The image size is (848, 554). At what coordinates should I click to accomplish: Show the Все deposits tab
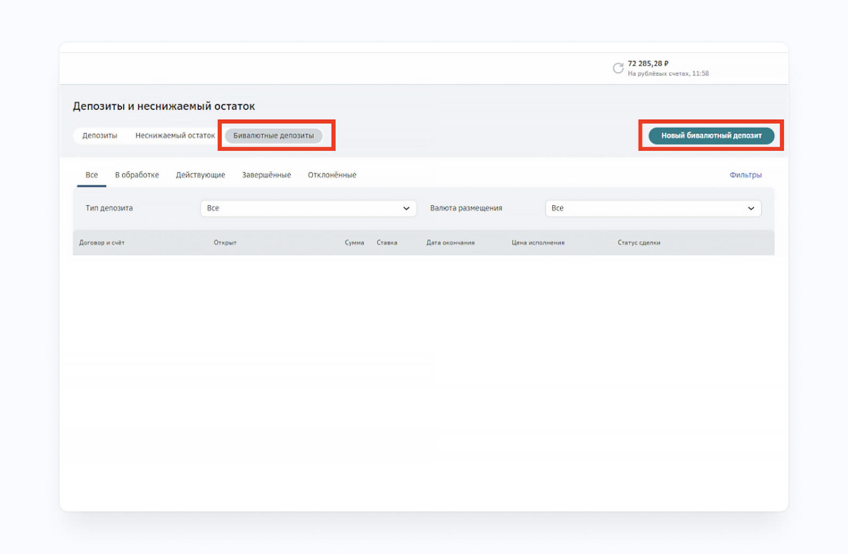(x=92, y=175)
